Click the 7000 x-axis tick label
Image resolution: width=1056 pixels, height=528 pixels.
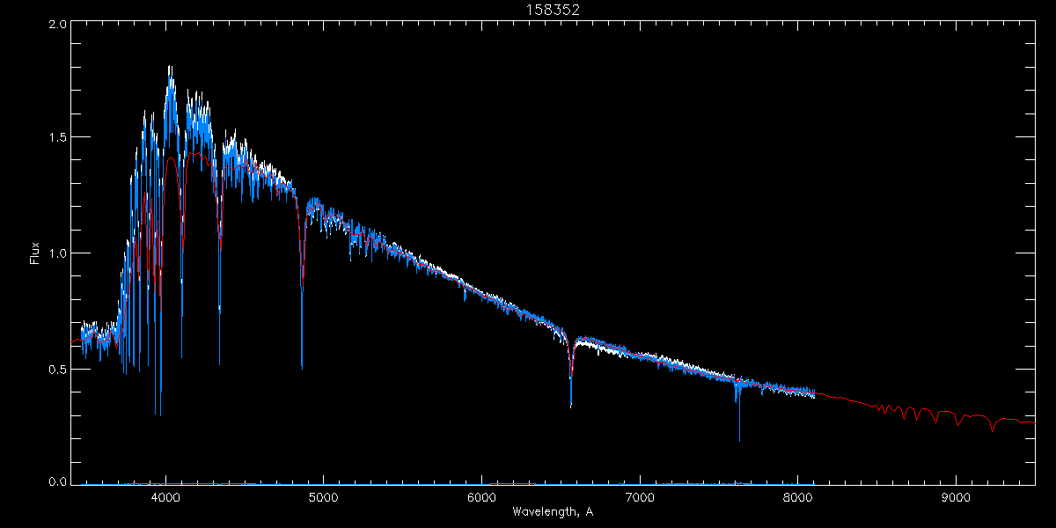640,497
